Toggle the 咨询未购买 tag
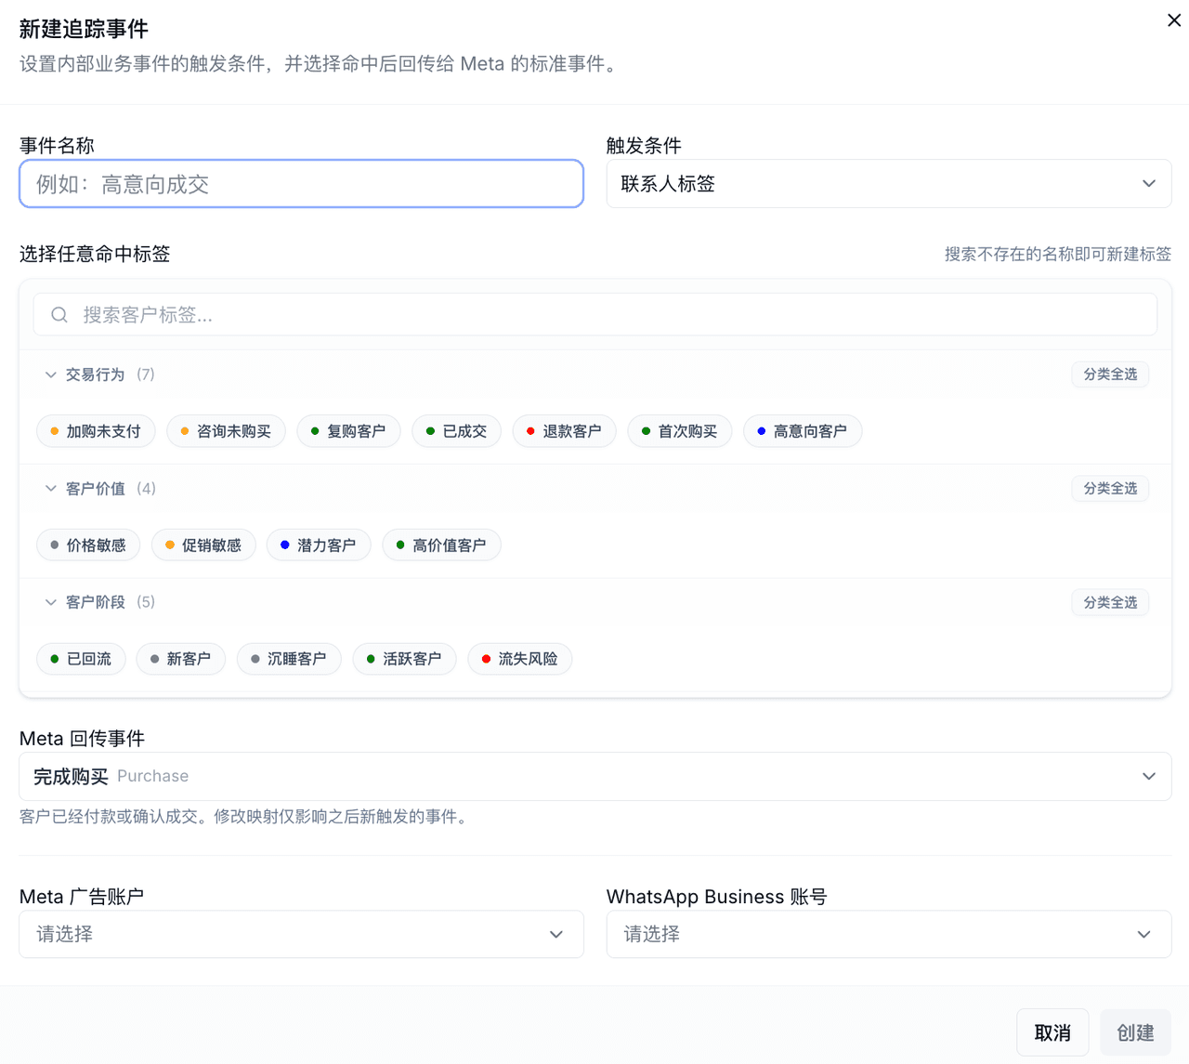 [x=226, y=431]
